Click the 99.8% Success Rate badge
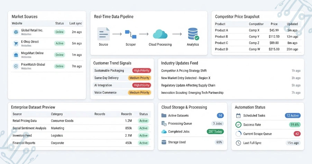Screen dimensions: 312x164 pyautogui.click(x=295, y=125)
